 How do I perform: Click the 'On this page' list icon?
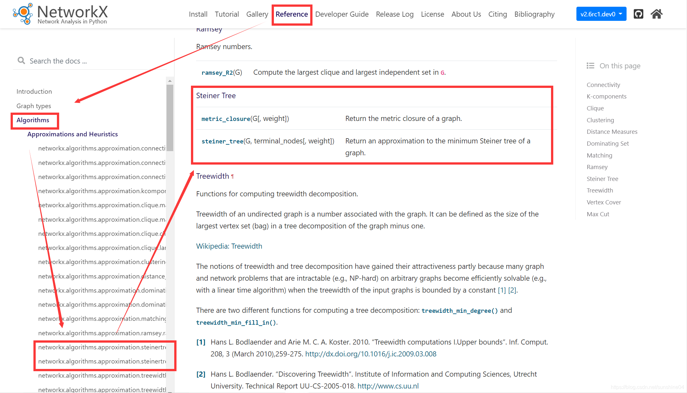[590, 66]
